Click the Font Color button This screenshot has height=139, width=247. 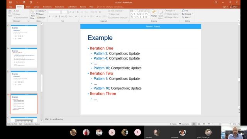(x=76, y=17)
